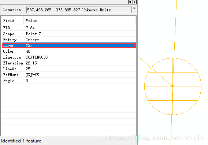Open the Location units dropdown arrow
Image resolution: width=208 pixels, height=145 pixels.
pos(134,8)
